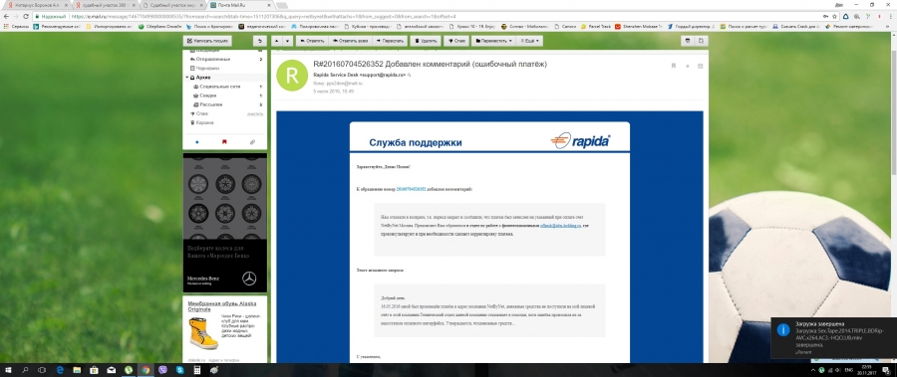Filter unread with blue dot icon

[x=197, y=141]
